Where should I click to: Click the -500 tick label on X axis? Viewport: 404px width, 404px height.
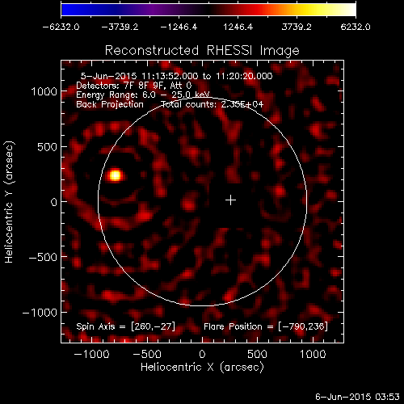[x=147, y=354]
